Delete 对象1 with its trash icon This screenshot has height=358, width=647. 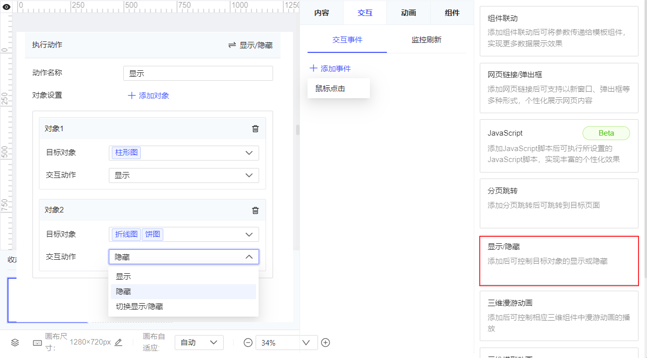point(255,129)
